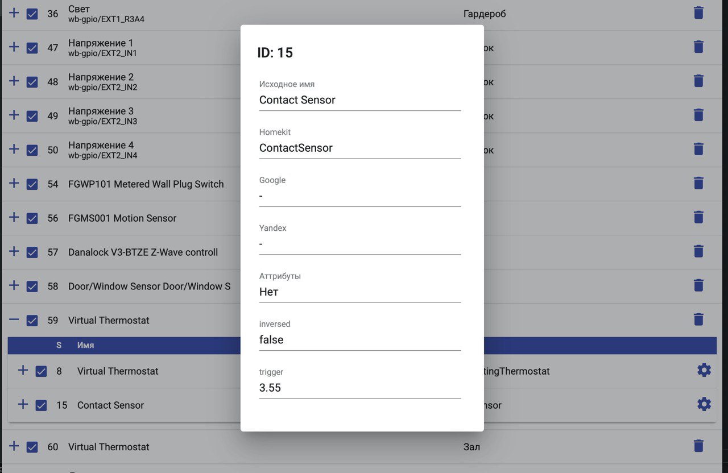Viewport: 728px width, 473px height.
Task: Click the Зал room label
Action: coord(471,447)
